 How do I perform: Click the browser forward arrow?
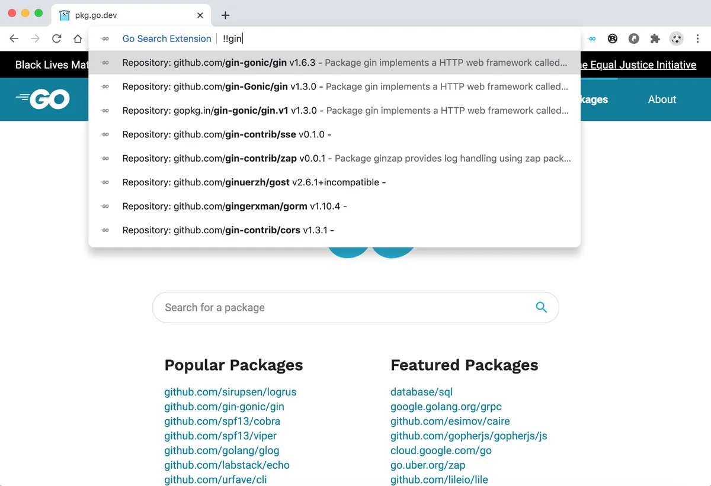[x=36, y=38]
